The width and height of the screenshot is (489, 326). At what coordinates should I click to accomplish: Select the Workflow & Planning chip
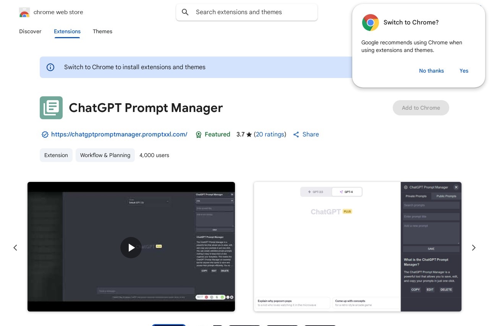[105, 155]
